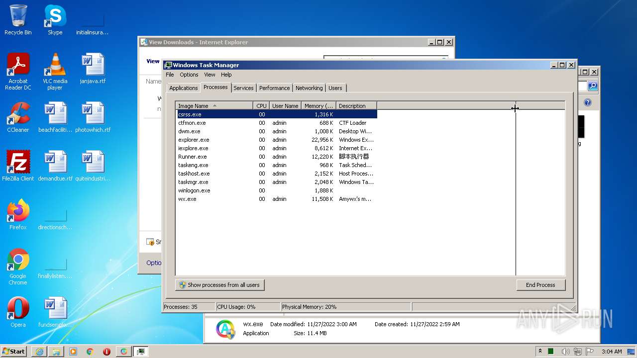Viewport: 637px width, 358px height.
Task: Open Acrobat Reader DC shortcut
Action: (x=18, y=71)
